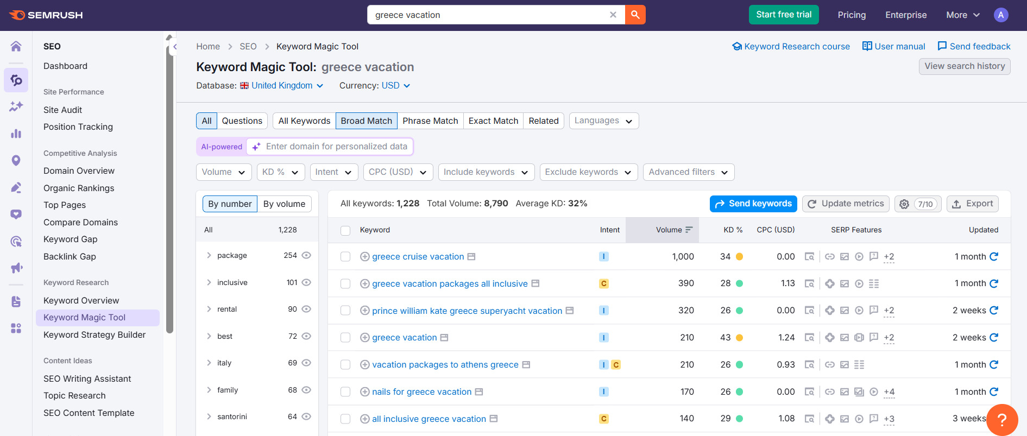Click the green KD dot for nails for greece vacation

click(739, 392)
